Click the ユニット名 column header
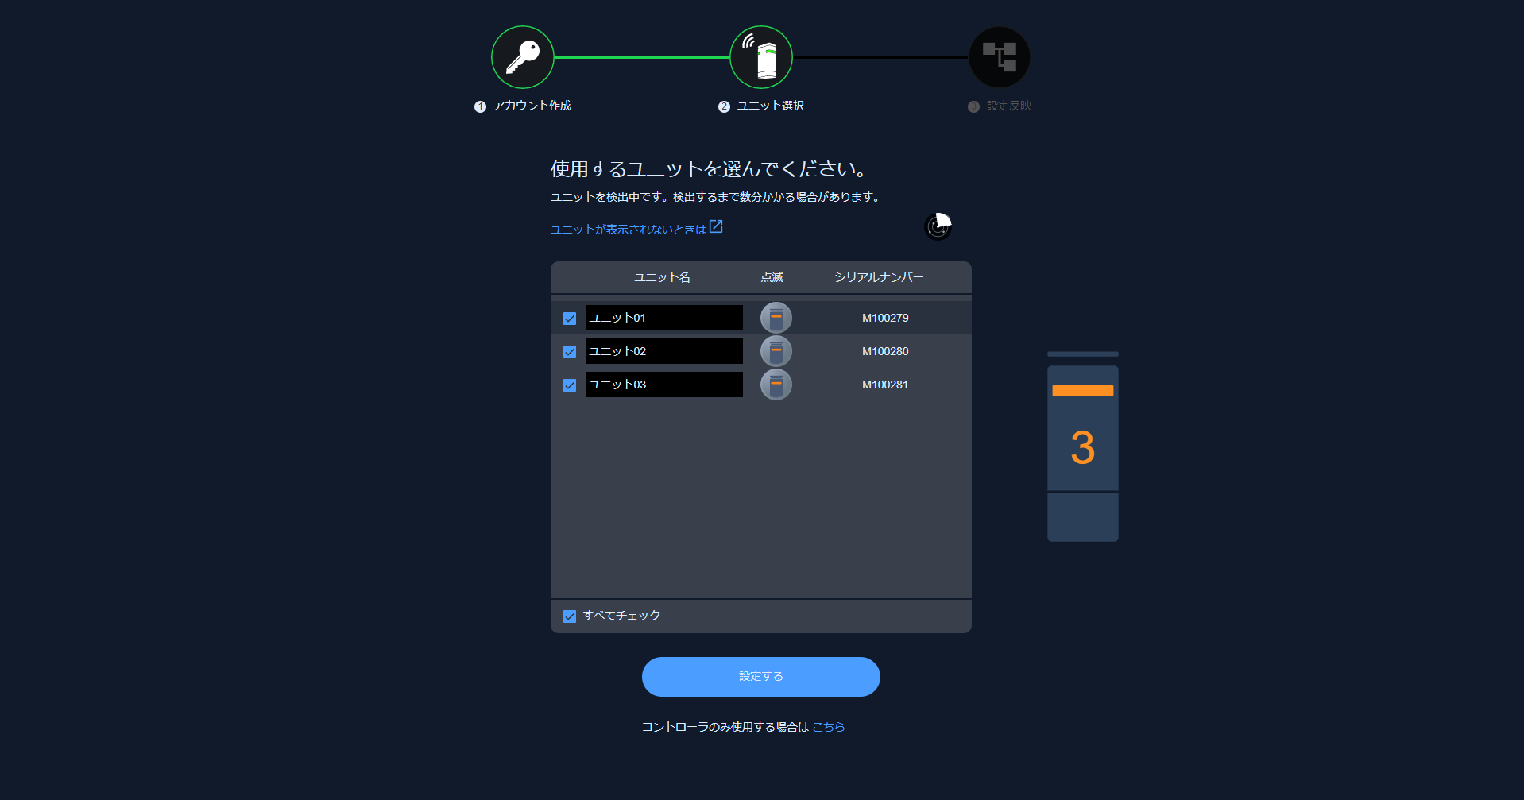 click(662, 277)
